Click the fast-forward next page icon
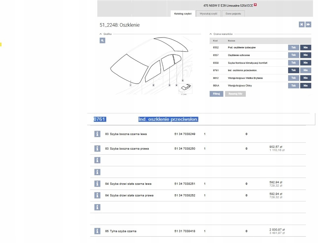 (x=308, y=25)
